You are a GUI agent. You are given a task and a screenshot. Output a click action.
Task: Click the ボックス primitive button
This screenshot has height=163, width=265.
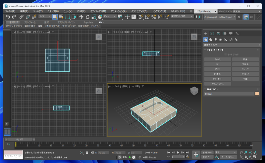click(218, 60)
